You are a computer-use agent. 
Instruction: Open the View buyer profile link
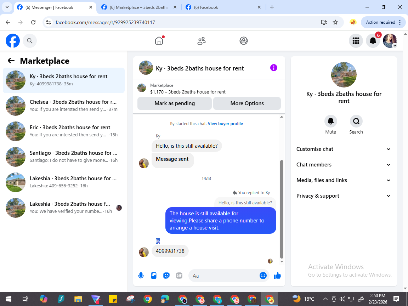[x=225, y=124]
